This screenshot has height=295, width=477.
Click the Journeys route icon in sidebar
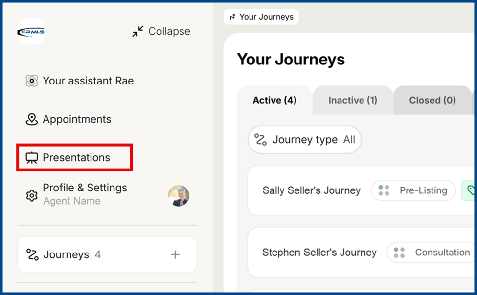pos(32,254)
